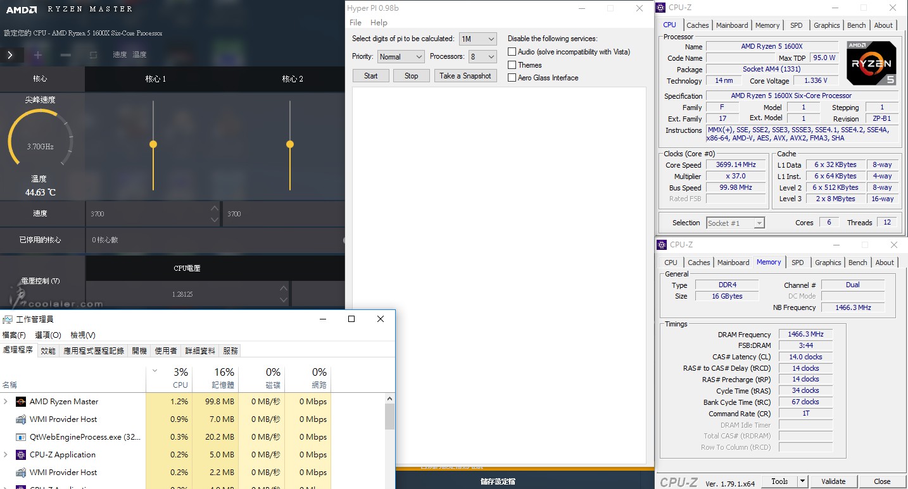
Task: Check the Aero Glass Interface checkbox
Action: click(x=512, y=78)
